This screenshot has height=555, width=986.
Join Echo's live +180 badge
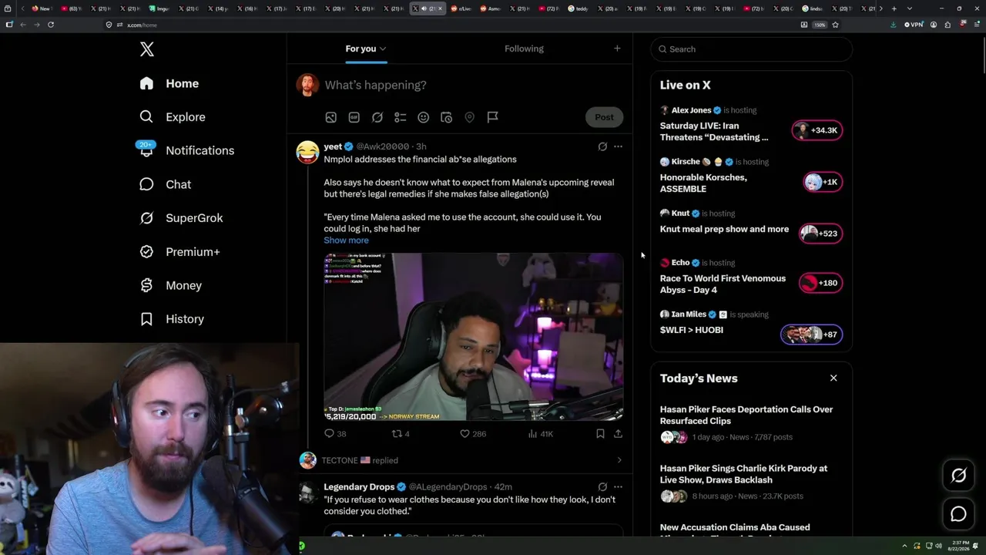tap(820, 283)
